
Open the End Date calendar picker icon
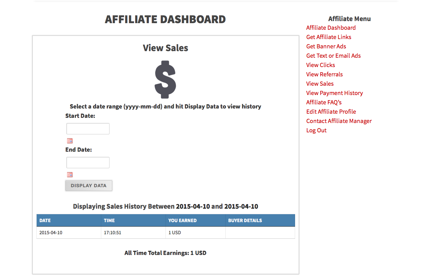[70, 175]
